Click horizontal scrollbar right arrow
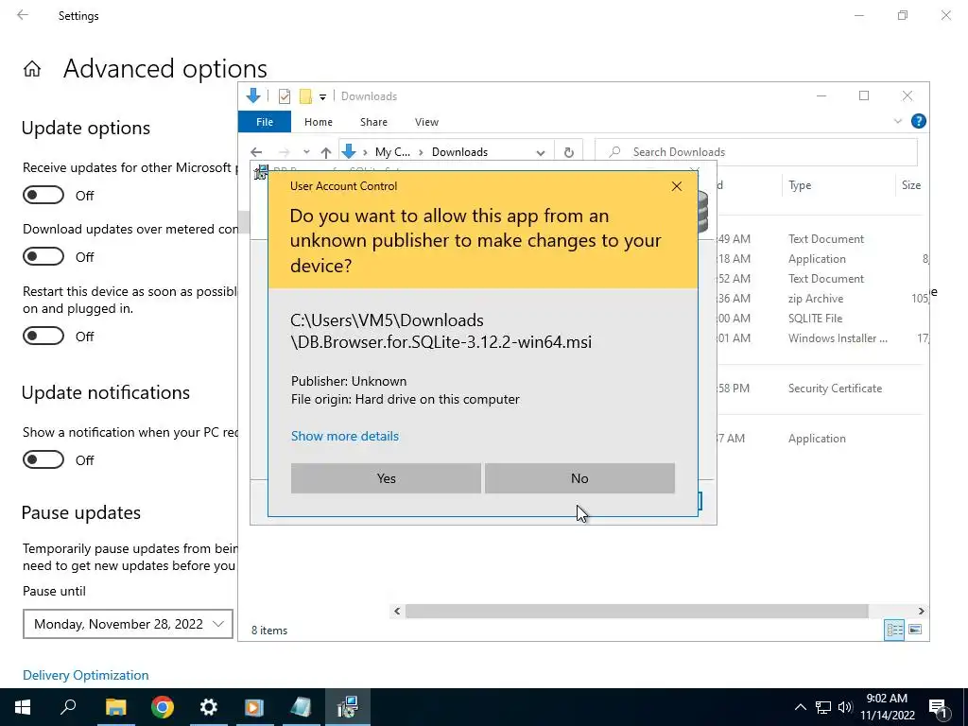 (921, 612)
